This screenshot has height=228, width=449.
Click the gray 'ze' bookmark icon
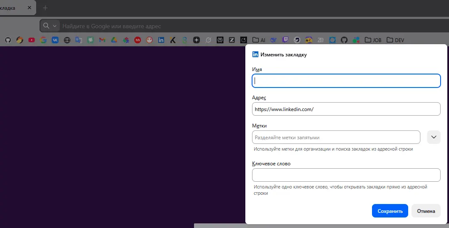(x=320, y=40)
